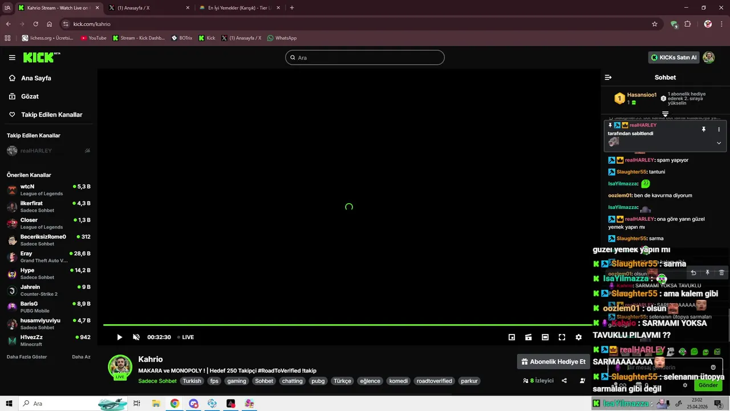Switch to theater mode
Viewport: 730px width, 411px height.
pos(545,337)
